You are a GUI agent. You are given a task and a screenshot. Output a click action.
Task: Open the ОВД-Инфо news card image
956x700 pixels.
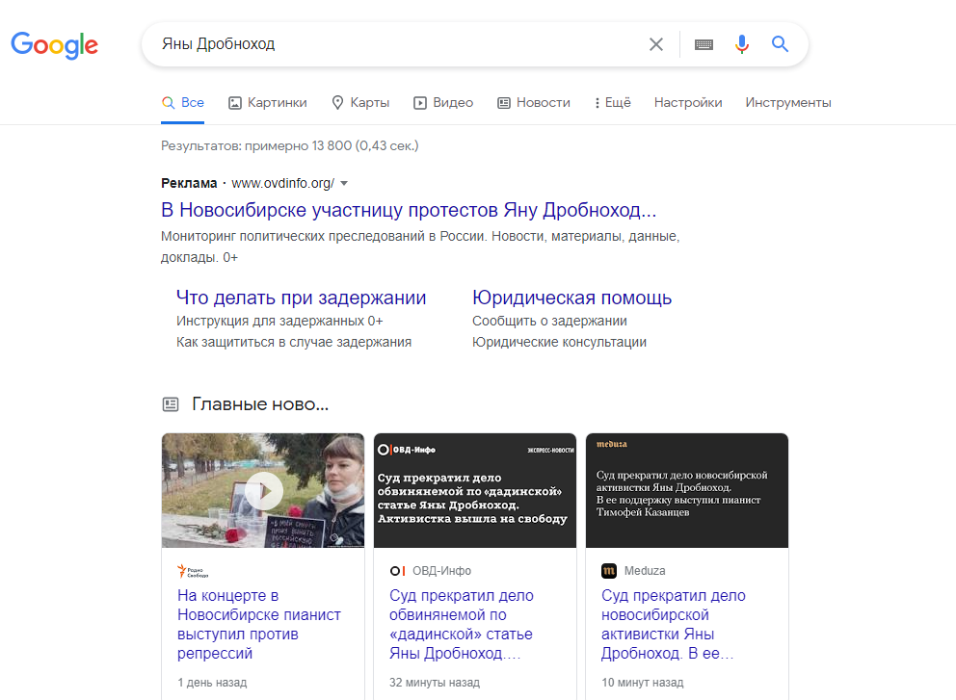475,490
